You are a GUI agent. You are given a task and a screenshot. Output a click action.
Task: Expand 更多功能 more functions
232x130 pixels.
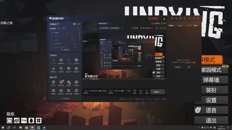coord(65,99)
